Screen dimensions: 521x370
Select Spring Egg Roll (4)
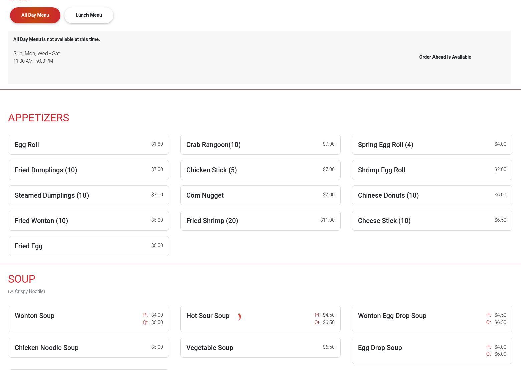tap(432, 145)
